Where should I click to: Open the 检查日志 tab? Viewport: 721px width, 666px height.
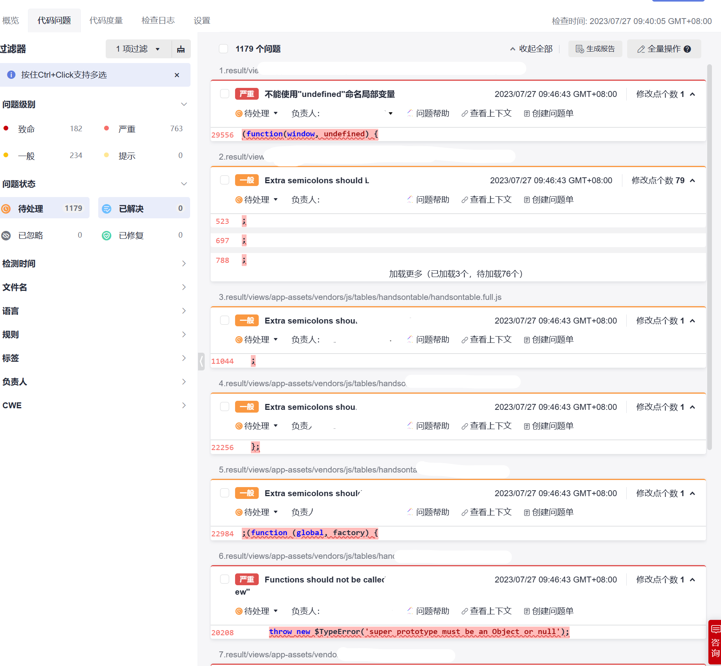tap(158, 20)
